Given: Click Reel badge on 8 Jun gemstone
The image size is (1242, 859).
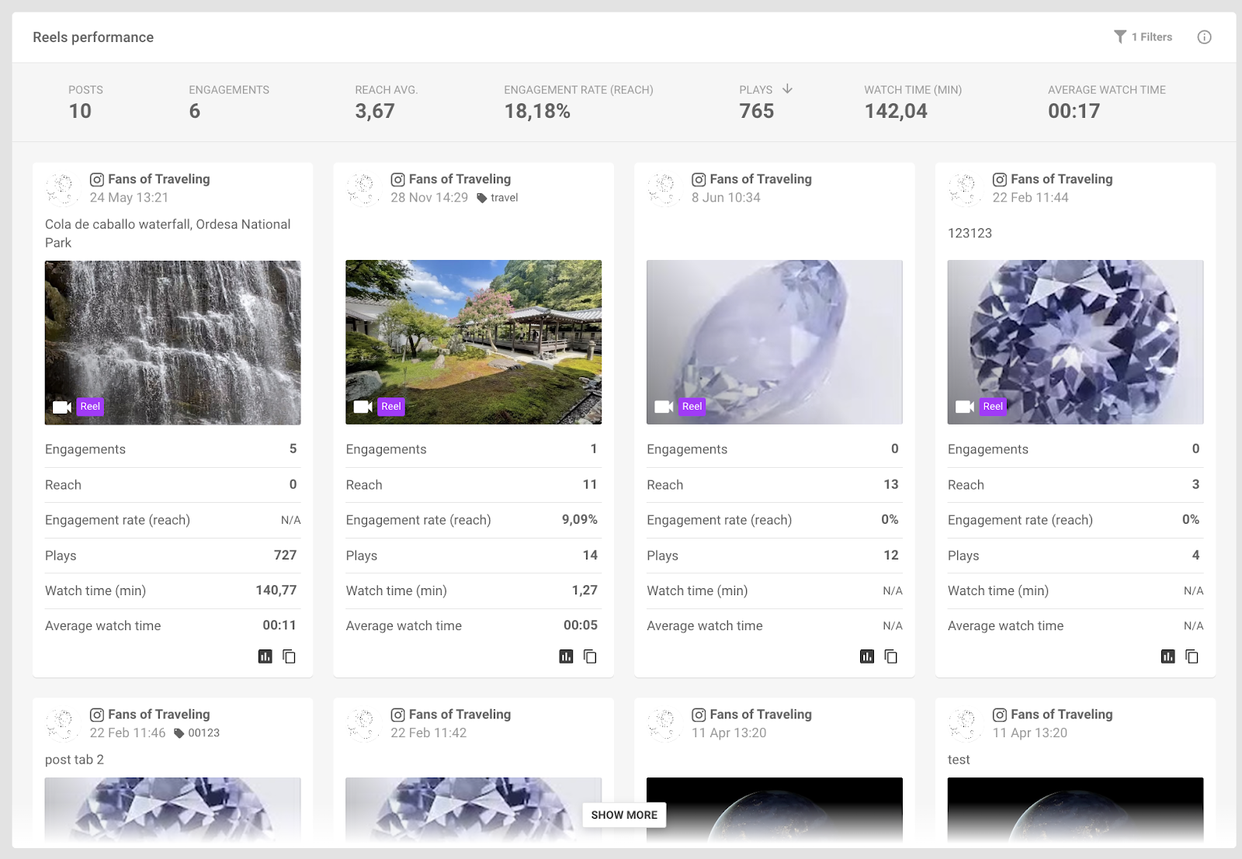Looking at the screenshot, I should 692,407.
